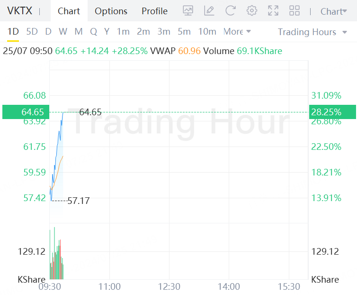Open the multi-chart grid layout icon
Image resolution: width=357 pixels, height=295 pixels.
[x=295, y=10]
